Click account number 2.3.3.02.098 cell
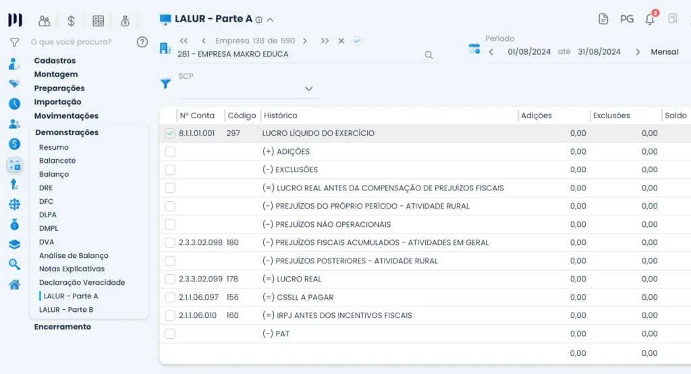 [x=200, y=242]
